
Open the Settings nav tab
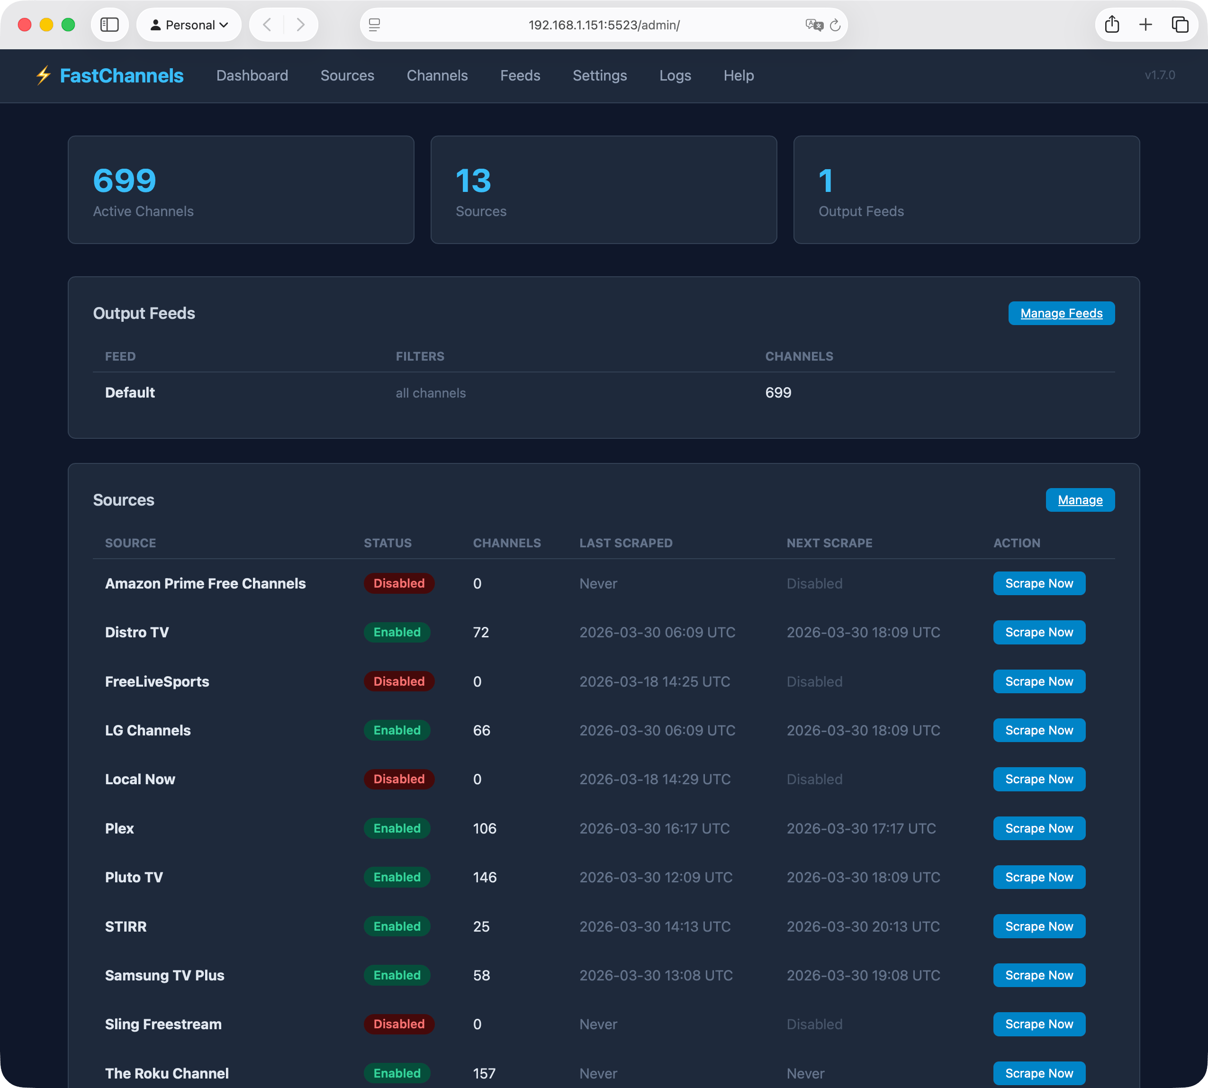pyautogui.click(x=600, y=75)
